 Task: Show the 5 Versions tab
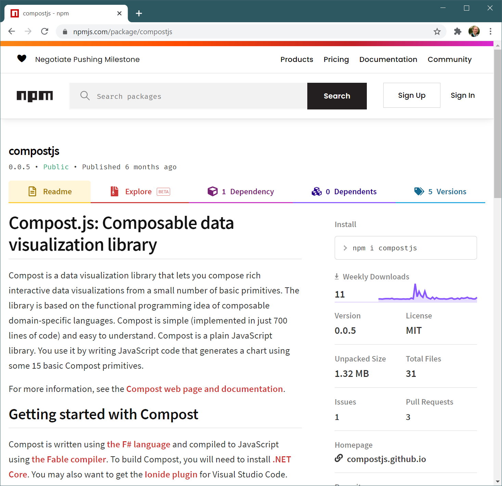tap(440, 192)
